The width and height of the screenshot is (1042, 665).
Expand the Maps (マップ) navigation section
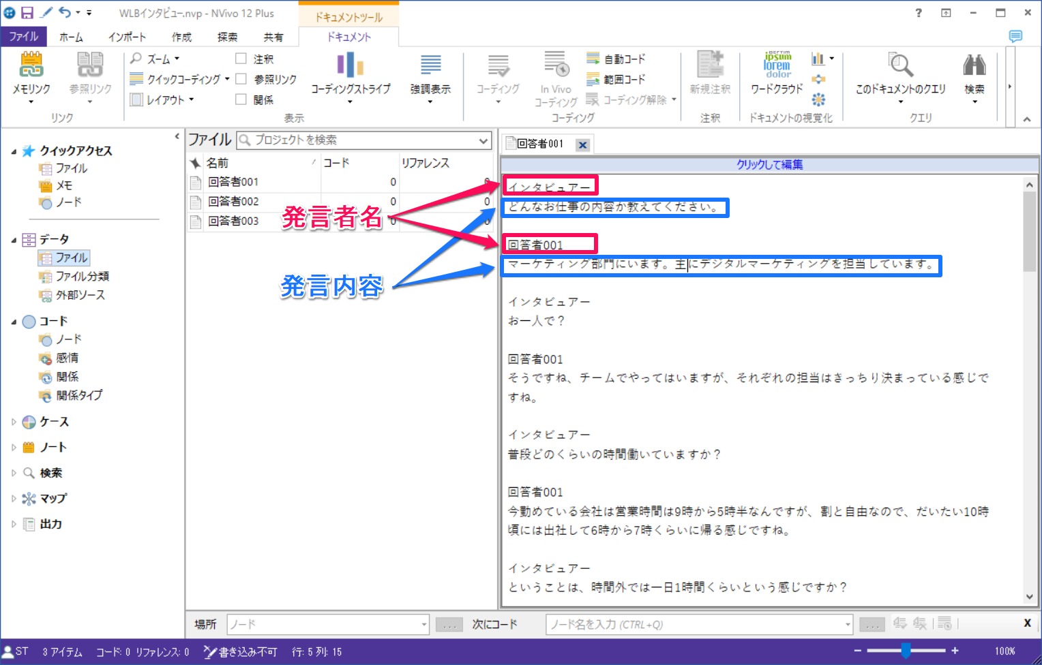pos(14,499)
